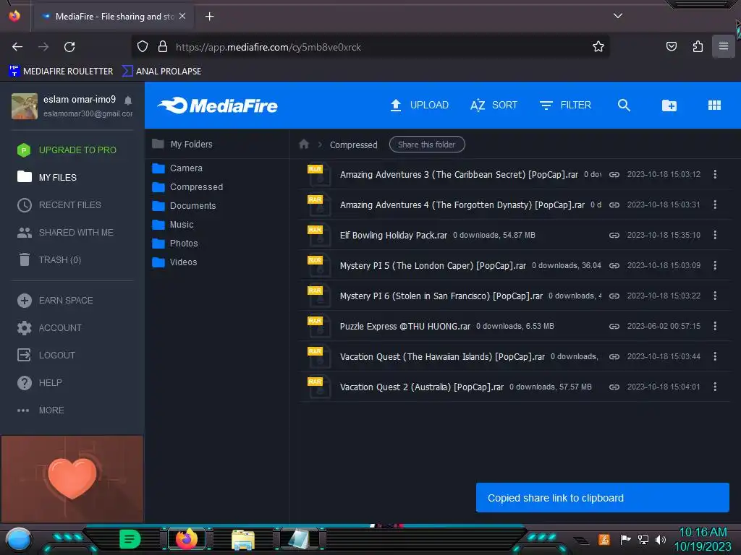Open options menu for Amazing Adventures 3
The width and height of the screenshot is (741, 555).
(x=714, y=174)
